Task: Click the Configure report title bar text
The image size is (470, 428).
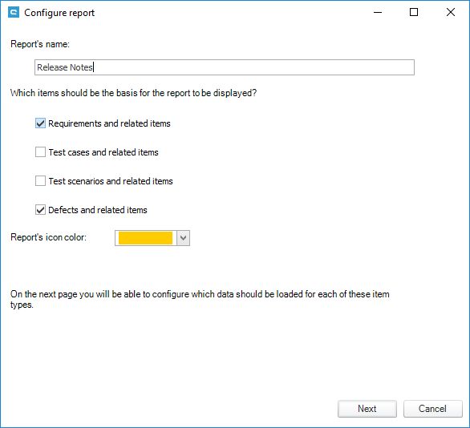Action: 59,13
